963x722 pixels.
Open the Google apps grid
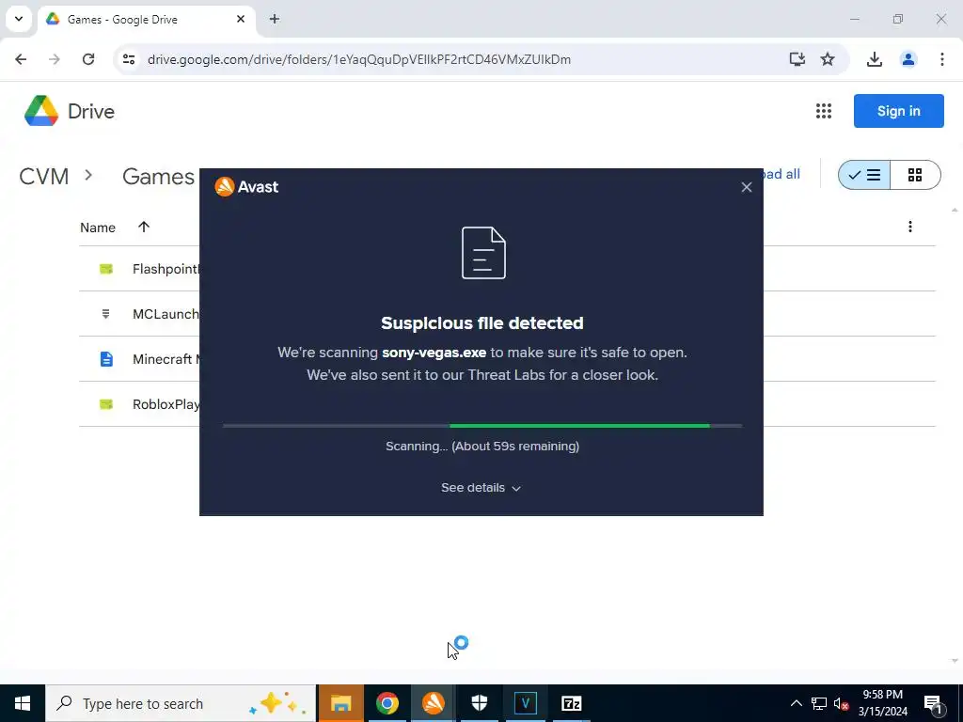tap(824, 111)
